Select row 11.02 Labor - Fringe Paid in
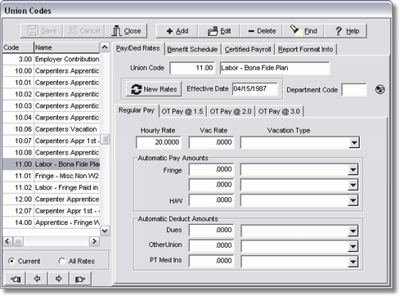400x296 pixels. tap(51, 187)
